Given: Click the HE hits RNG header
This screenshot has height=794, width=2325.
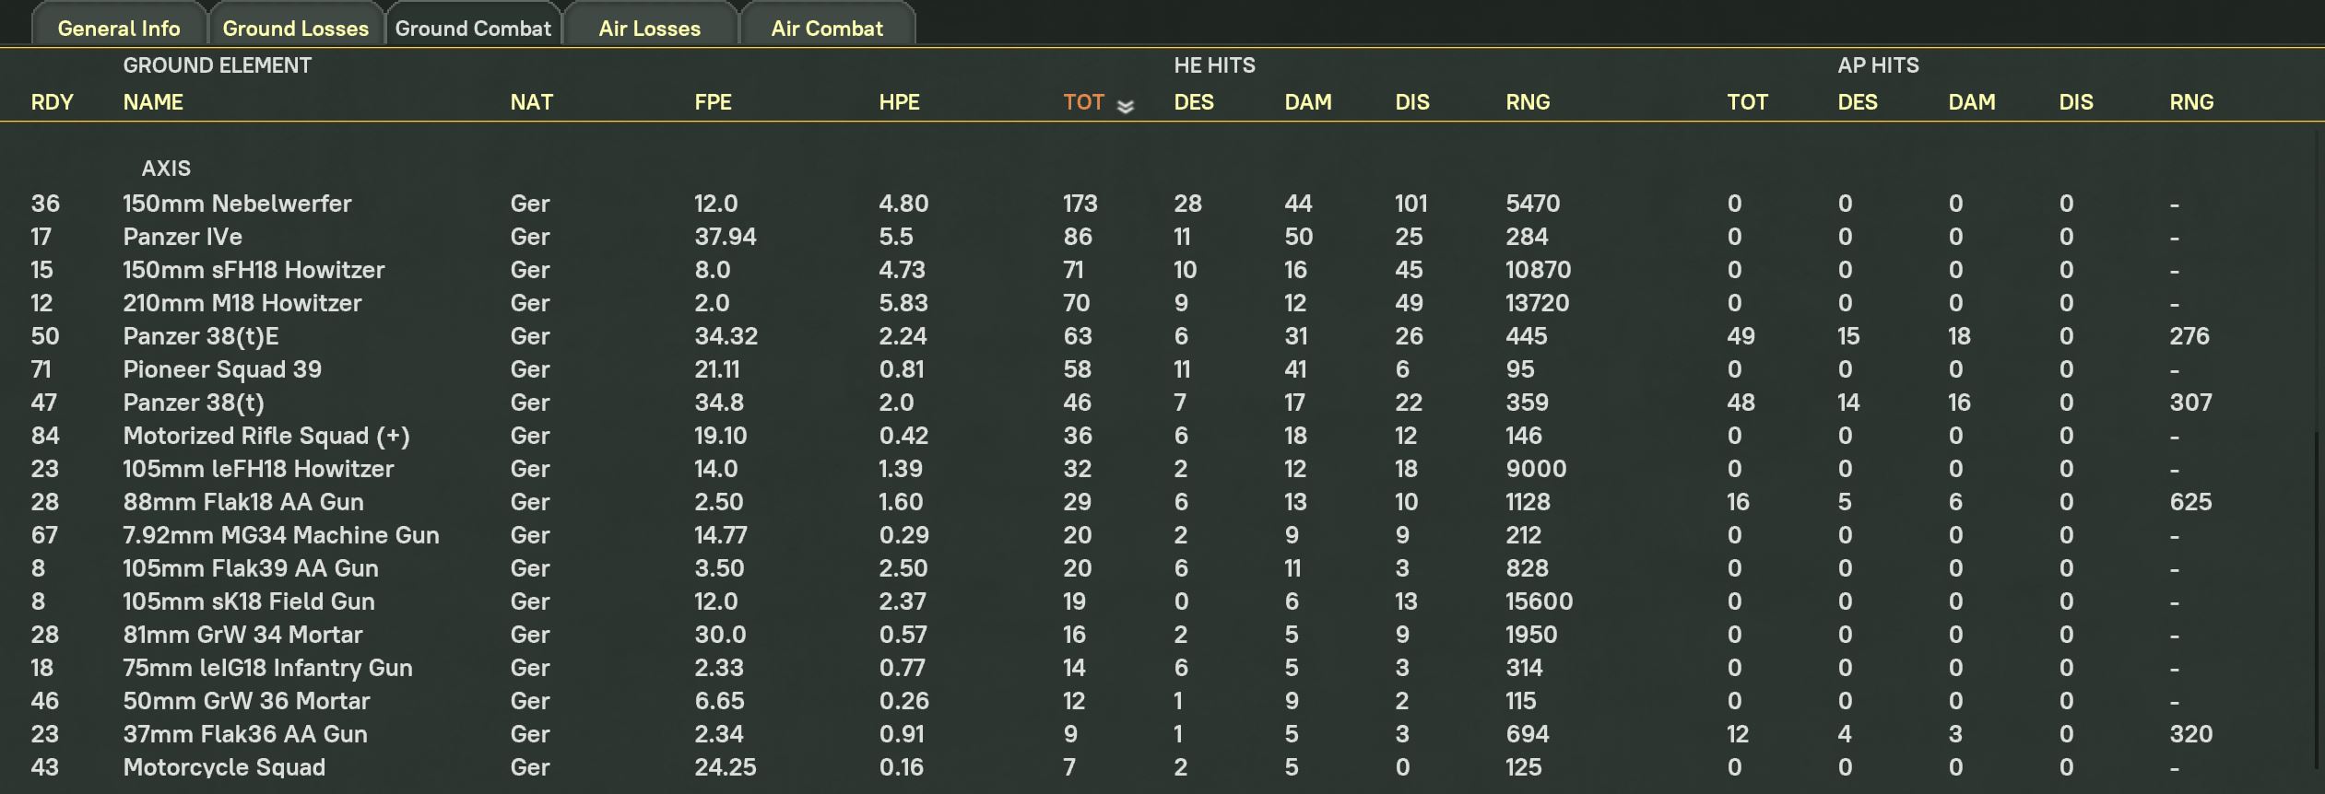Looking at the screenshot, I should click(x=1528, y=102).
